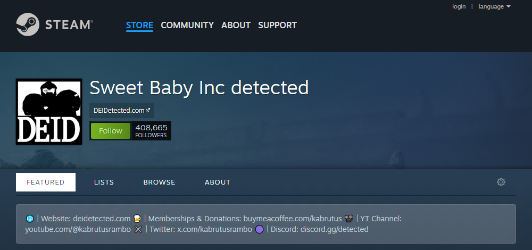Open the curator ABOUT tab

[x=218, y=182]
